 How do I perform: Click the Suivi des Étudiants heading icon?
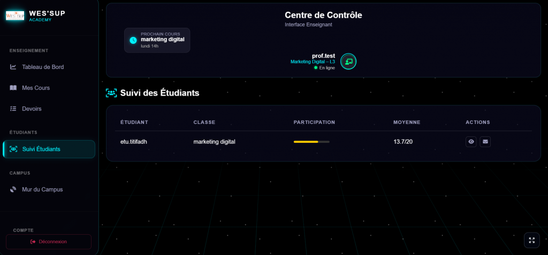pos(111,92)
